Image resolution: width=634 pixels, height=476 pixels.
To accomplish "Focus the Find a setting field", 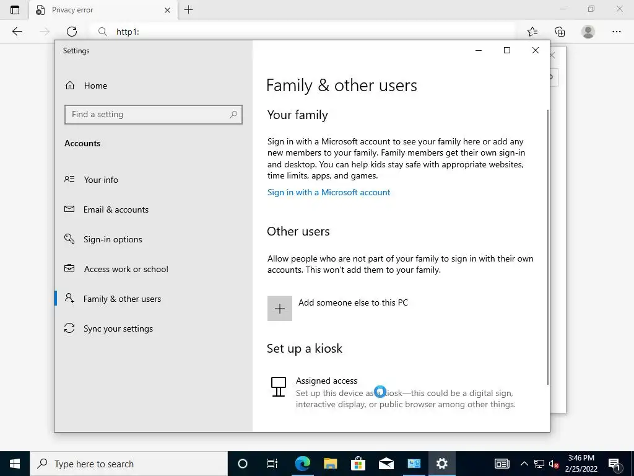I will (x=154, y=115).
